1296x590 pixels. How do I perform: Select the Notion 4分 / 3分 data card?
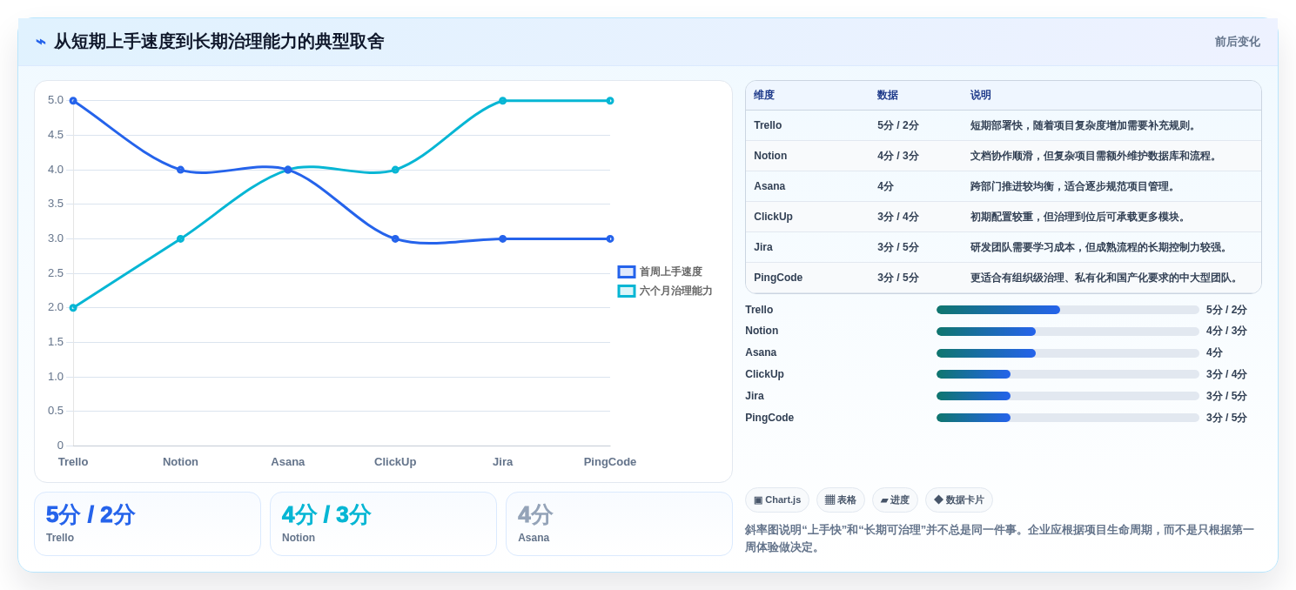383,524
